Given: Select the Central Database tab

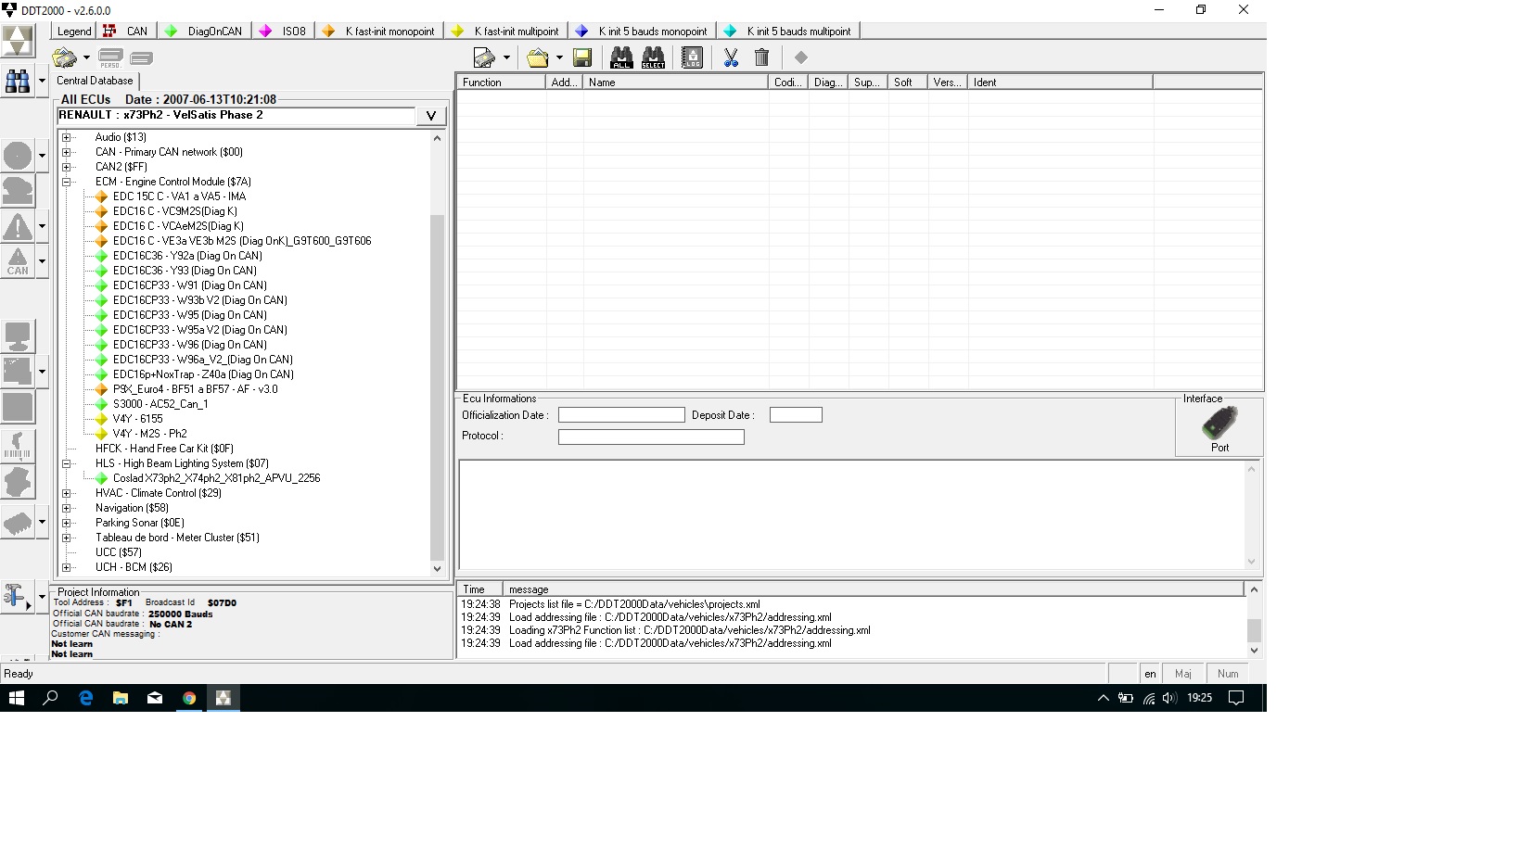Looking at the screenshot, I should tap(95, 81).
